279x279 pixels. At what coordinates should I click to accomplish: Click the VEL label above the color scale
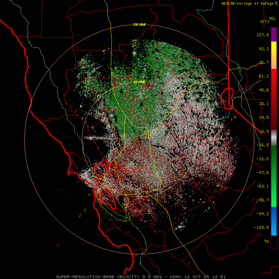pyautogui.click(x=272, y=18)
